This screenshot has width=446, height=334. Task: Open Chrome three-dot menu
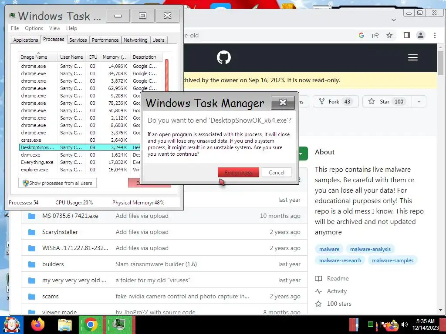(x=435, y=35)
